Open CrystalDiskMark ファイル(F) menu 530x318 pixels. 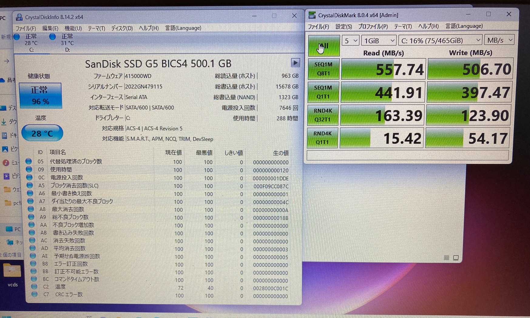(x=318, y=27)
